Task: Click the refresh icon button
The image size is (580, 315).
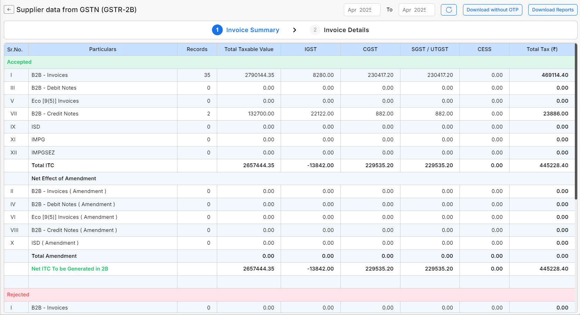Action: 448,10
